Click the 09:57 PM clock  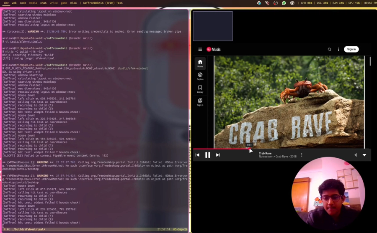370,3
